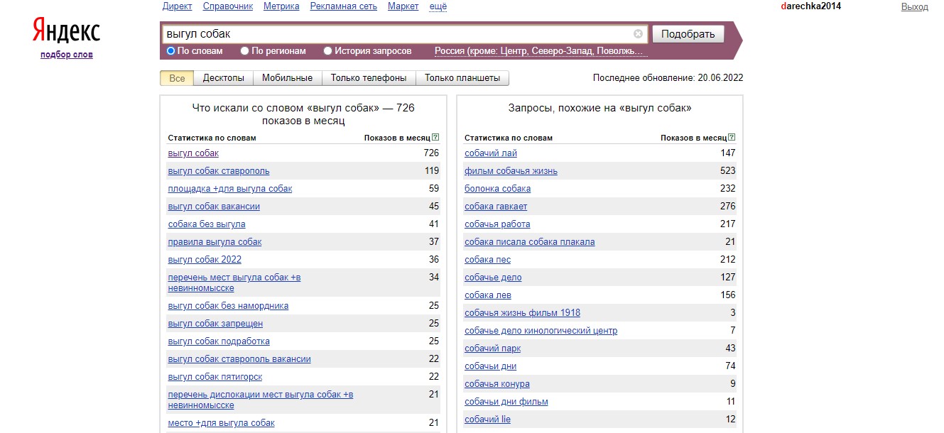Expand the "ещё" services menu
The height and width of the screenshot is (433, 944).
(438, 6)
